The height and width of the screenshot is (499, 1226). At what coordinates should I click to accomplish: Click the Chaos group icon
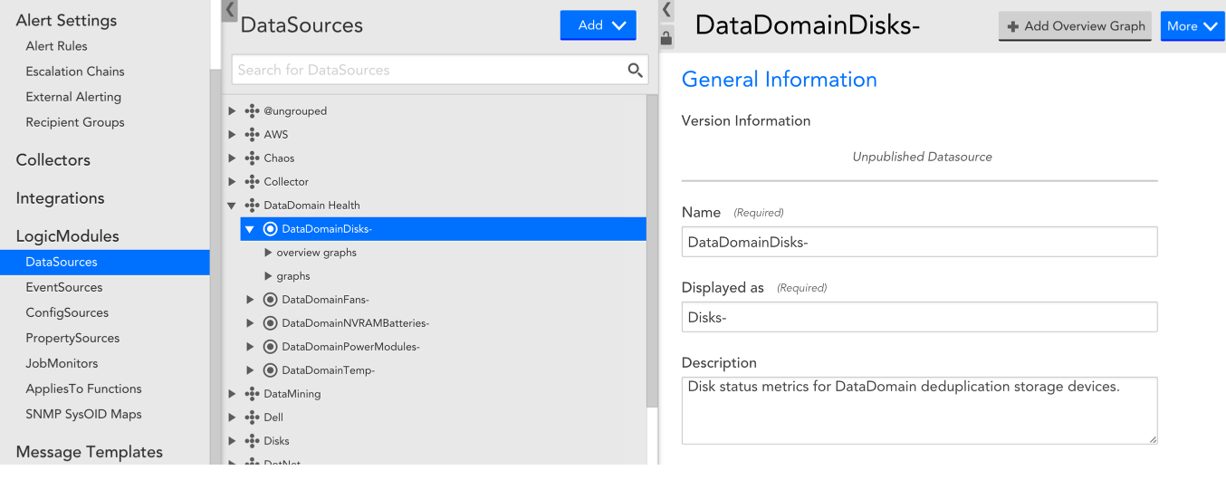tap(252, 158)
